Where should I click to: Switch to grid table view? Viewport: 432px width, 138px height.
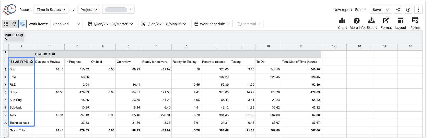(x=6, y=24)
